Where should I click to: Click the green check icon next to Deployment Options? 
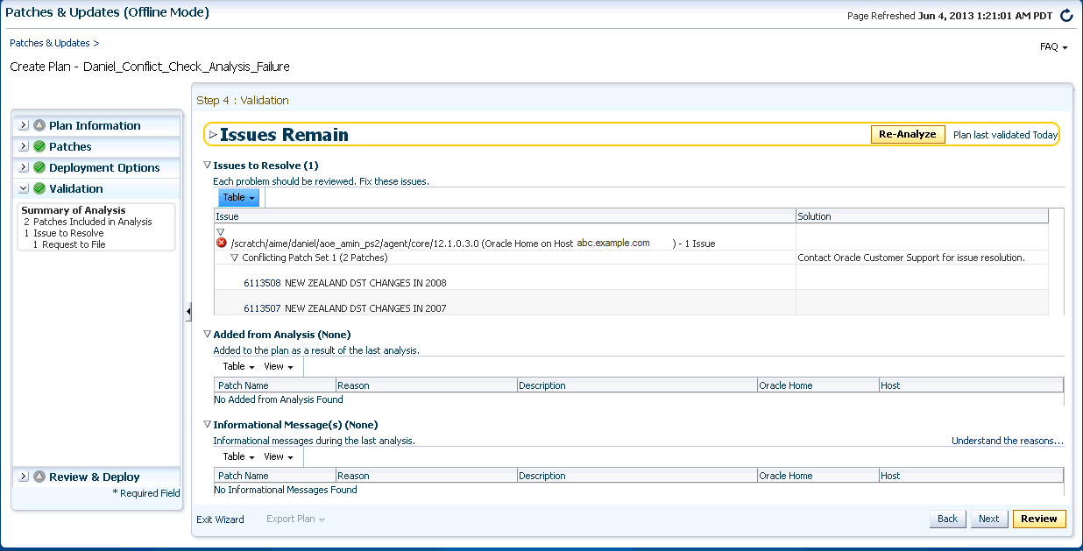[39, 167]
